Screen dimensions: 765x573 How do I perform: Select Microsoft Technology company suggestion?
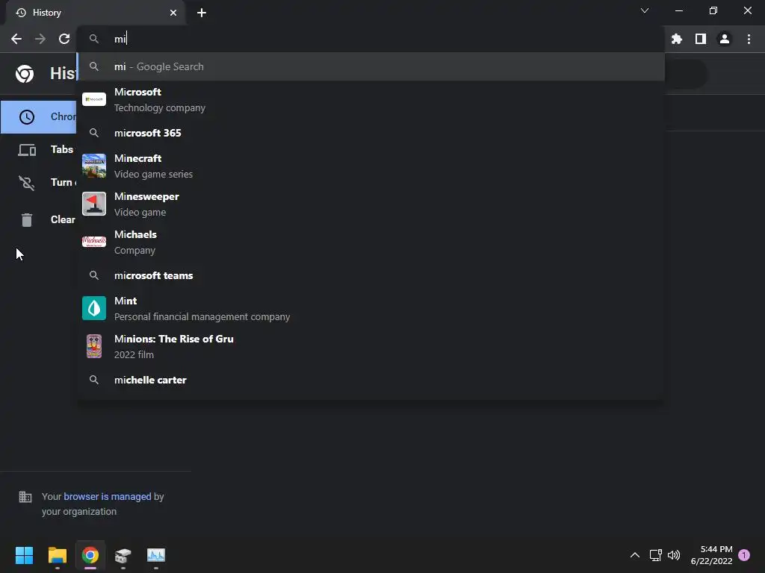click(371, 100)
